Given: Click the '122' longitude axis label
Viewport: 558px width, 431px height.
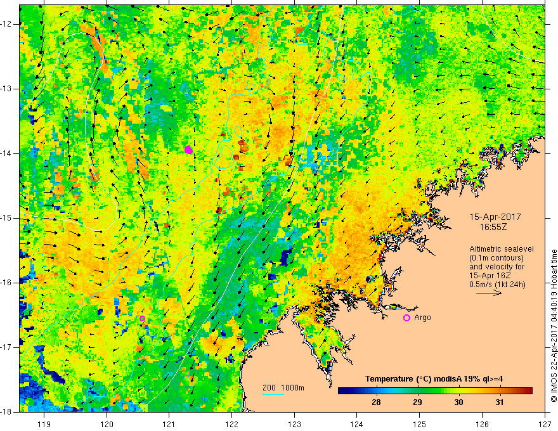Looking at the screenshot, I should (x=231, y=424).
